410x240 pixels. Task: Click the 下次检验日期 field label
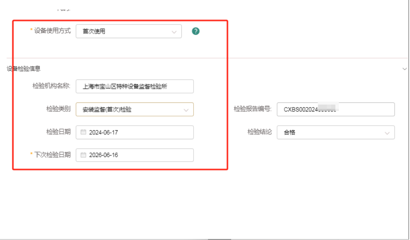pyautogui.click(x=52, y=155)
